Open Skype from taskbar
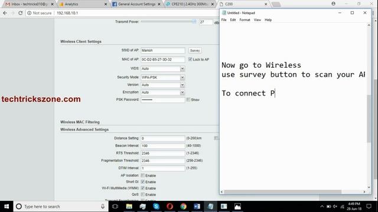Viewport: 378px width, 212px height. tap(156, 207)
